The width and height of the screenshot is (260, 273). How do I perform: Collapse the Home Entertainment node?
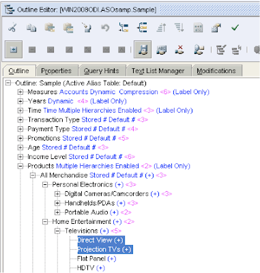click(x=45, y=222)
